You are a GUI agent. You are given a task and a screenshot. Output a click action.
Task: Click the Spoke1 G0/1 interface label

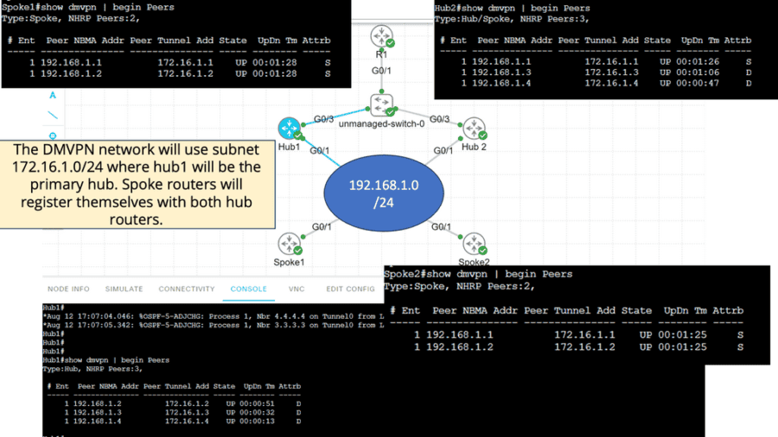322,227
